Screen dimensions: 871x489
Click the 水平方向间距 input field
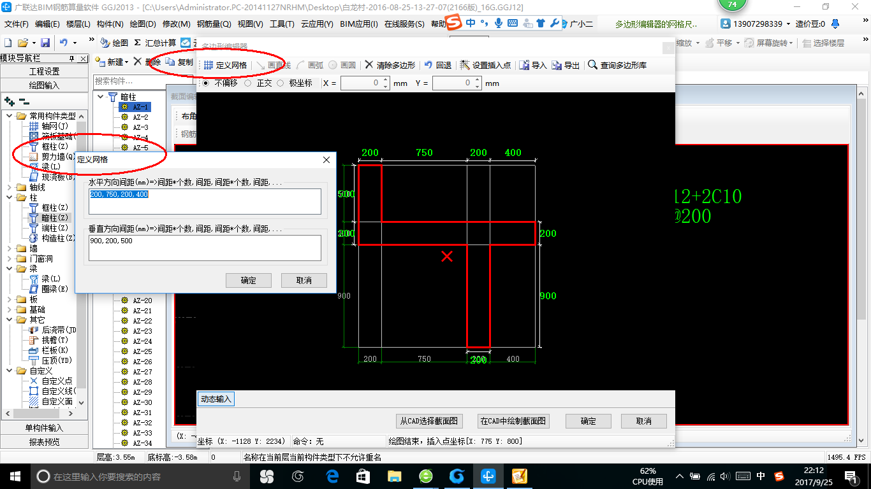pos(205,201)
